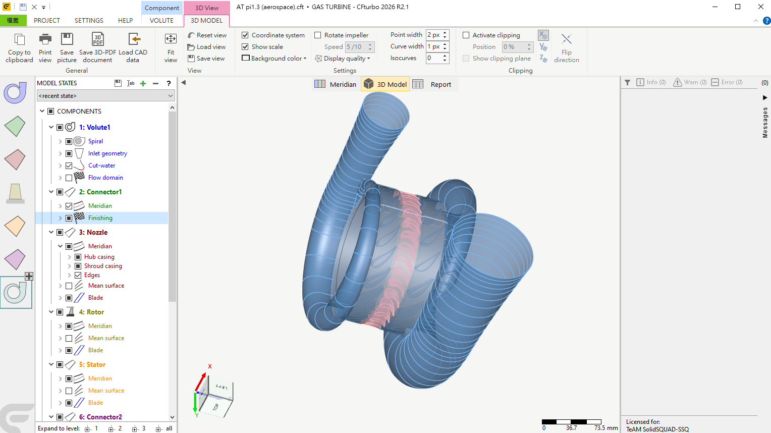Switch to the Meridian view tab
This screenshot has width=771, height=433.
click(336, 84)
